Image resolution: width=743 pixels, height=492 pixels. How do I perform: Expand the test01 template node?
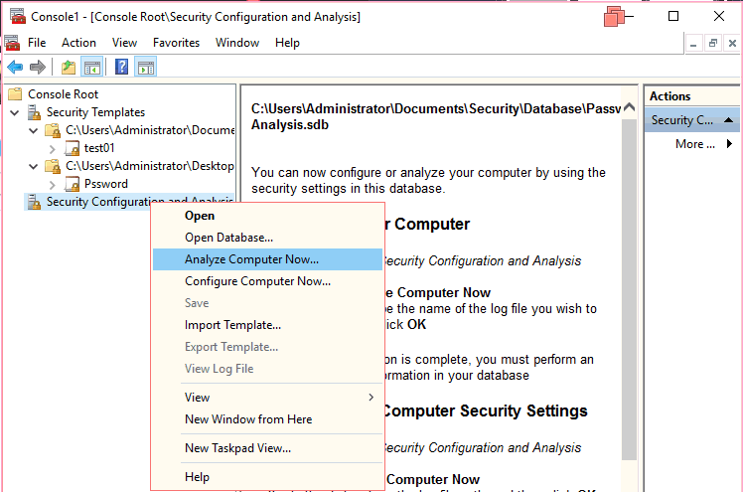pos(54,148)
